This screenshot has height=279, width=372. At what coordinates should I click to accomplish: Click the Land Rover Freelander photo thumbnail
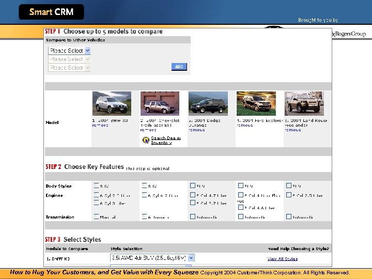click(304, 103)
